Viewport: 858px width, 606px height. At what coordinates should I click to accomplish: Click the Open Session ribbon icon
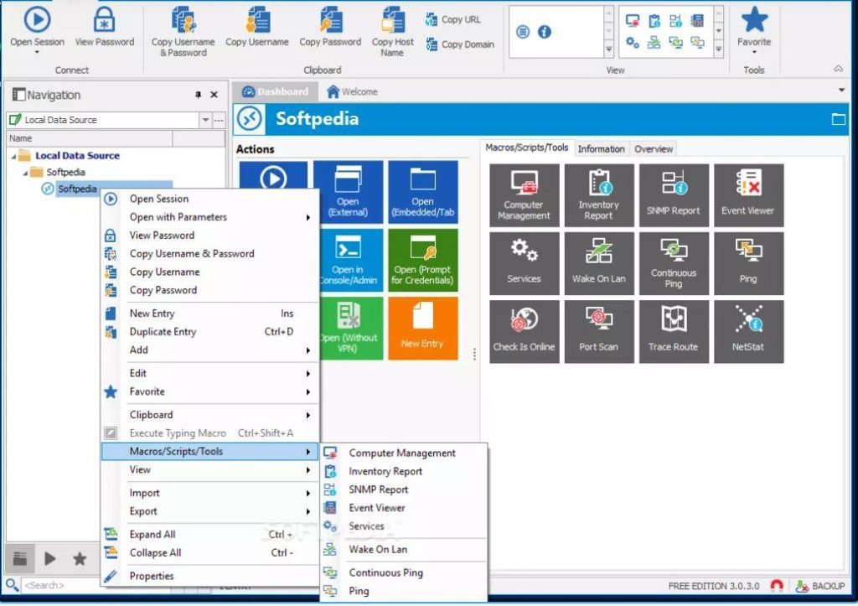pos(37,20)
